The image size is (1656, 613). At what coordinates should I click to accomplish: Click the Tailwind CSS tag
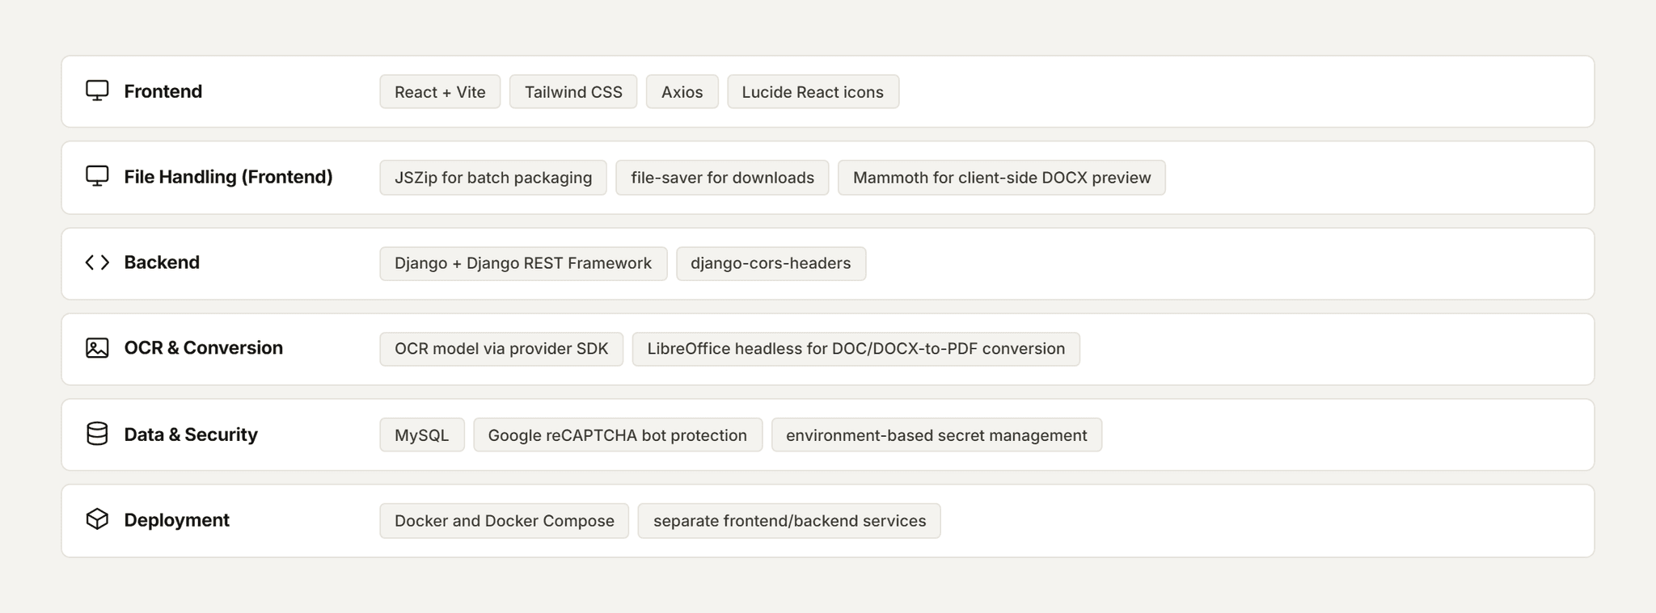573,92
